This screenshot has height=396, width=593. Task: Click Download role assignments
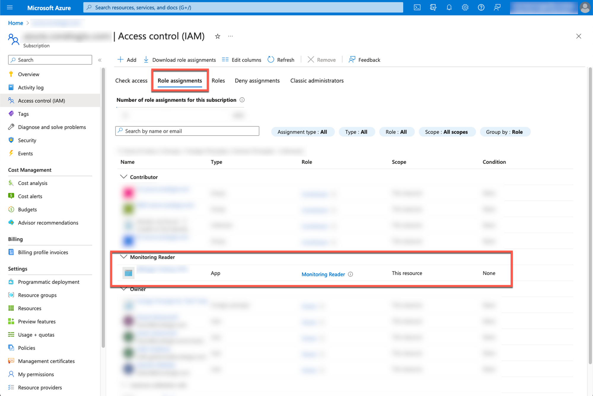click(x=180, y=60)
